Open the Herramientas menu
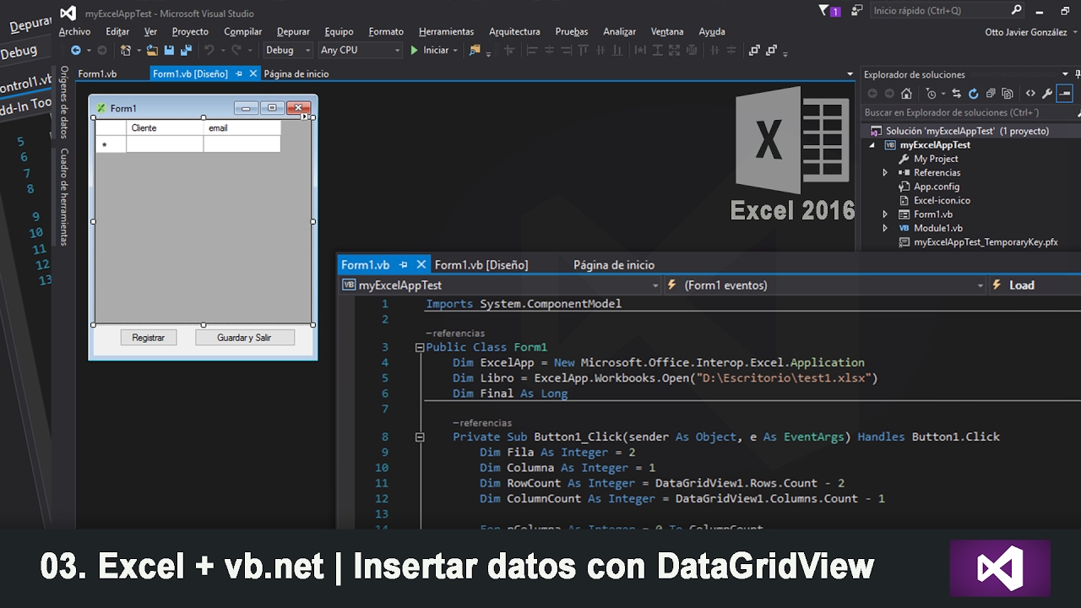This screenshot has width=1081, height=608. [x=446, y=32]
